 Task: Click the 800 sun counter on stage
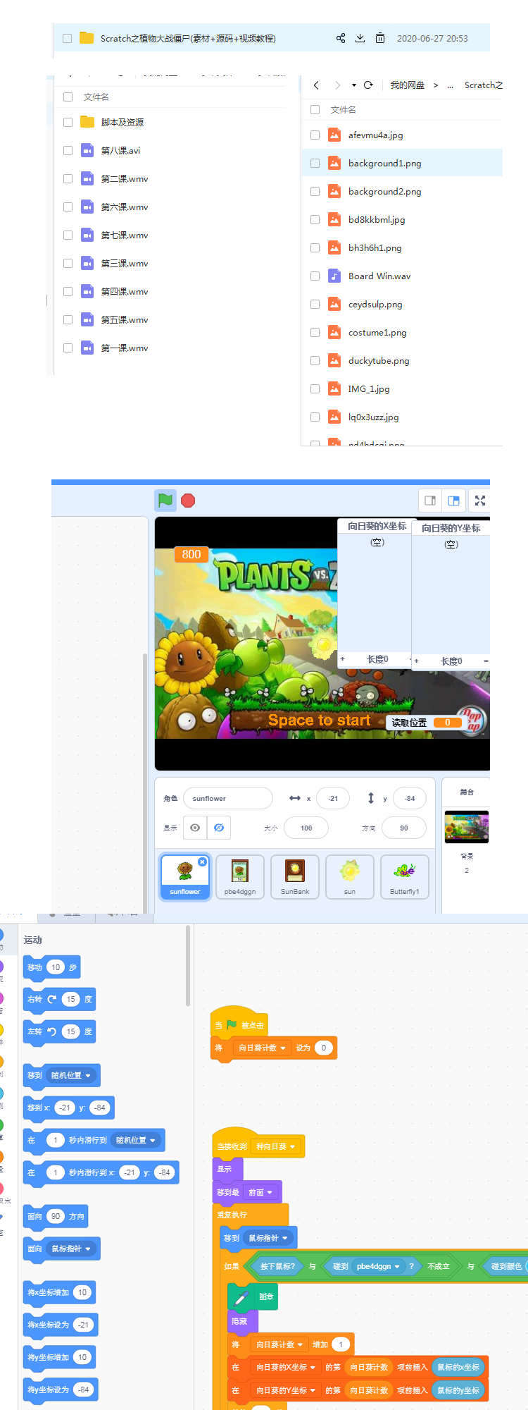pos(191,555)
